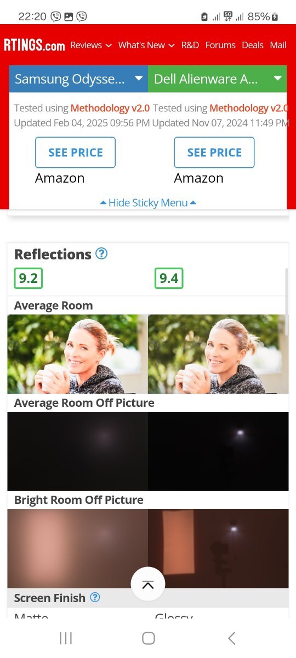Tap the Android back navigation button

pos(231,638)
